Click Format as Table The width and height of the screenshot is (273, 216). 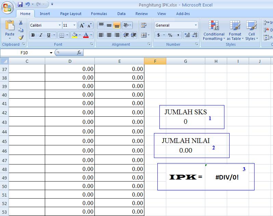[235, 30]
